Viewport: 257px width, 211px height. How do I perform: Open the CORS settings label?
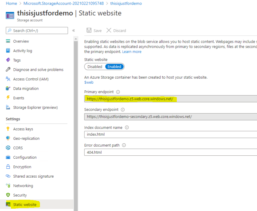point(18,148)
